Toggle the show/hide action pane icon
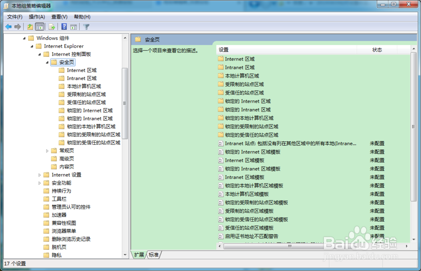The width and height of the screenshot is (421, 271). click(x=74, y=27)
